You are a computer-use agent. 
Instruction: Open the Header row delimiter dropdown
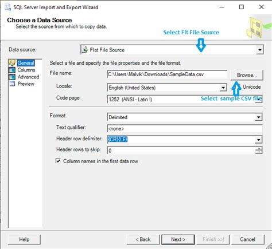click(258, 140)
